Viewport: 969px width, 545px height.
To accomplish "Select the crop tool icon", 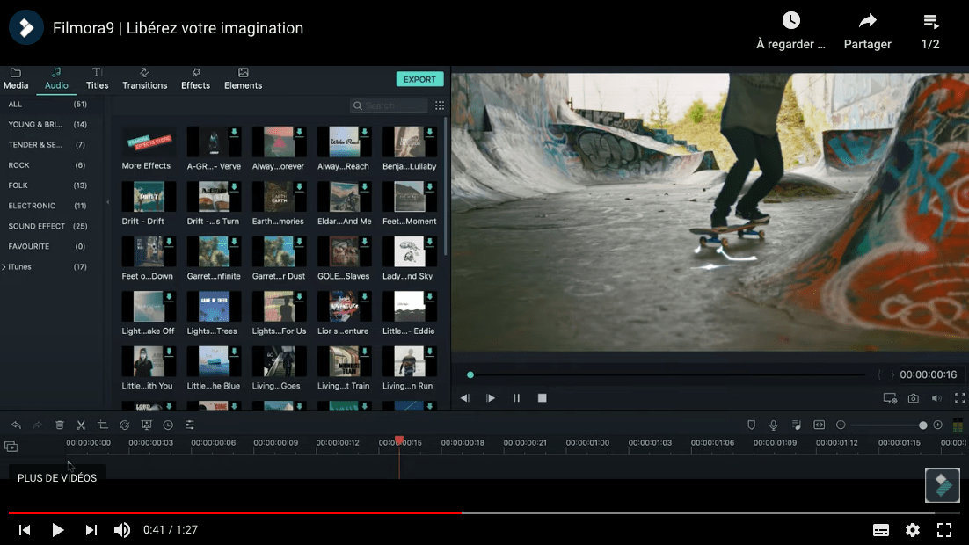I will (x=103, y=425).
